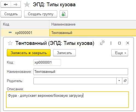
Task: Click the Записать button
Action: point(64,53)
